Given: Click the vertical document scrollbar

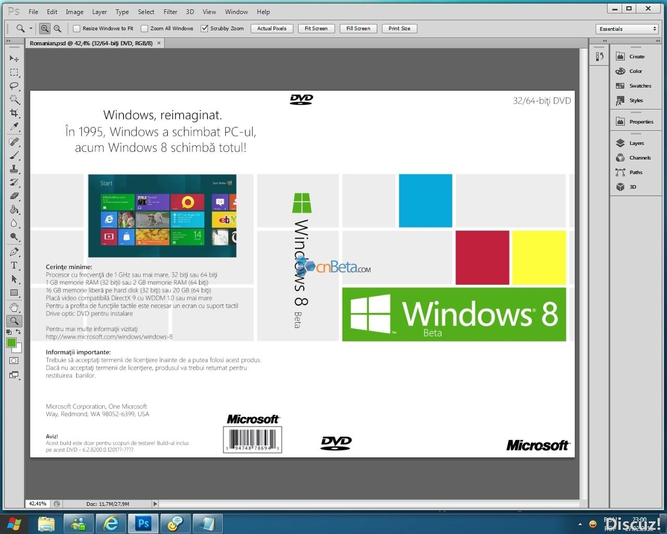Looking at the screenshot, I should [x=584, y=274].
